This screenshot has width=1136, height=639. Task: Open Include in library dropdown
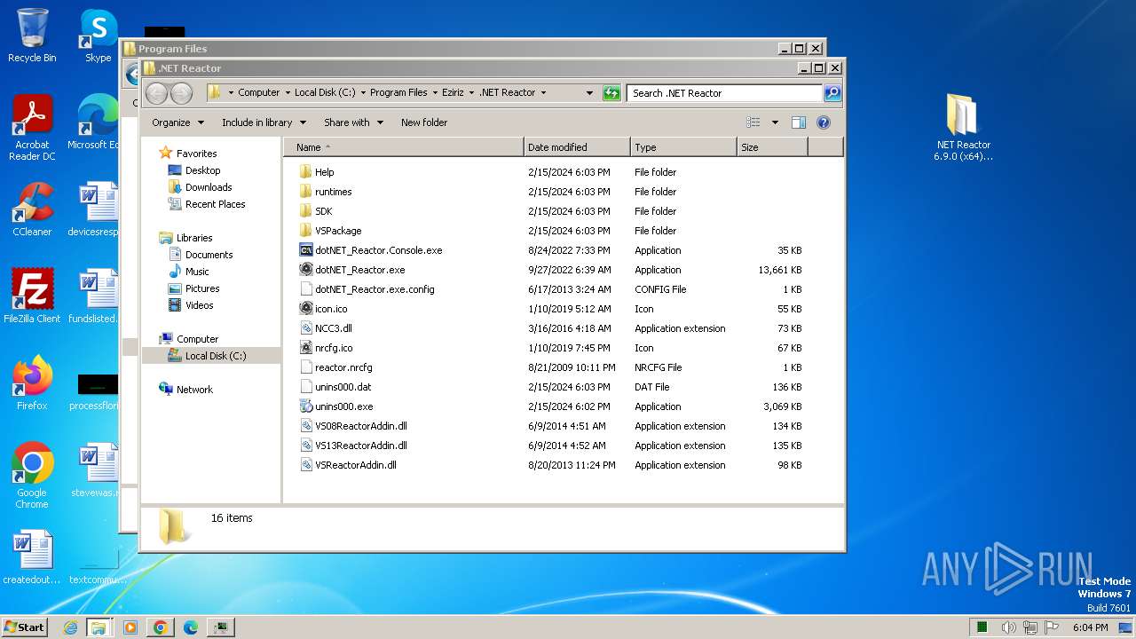(x=264, y=122)
